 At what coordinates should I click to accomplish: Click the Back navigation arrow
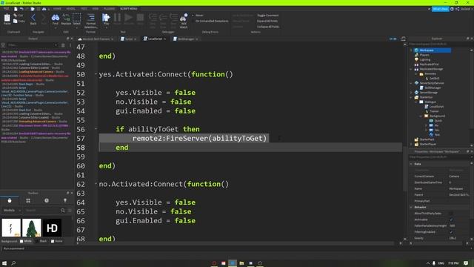tap(33, 18)
